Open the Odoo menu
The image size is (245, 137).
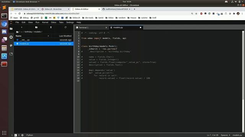[54, 22]
